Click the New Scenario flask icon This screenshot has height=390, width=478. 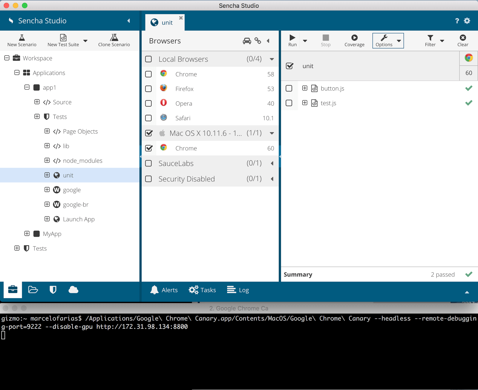(x=22, y=37)
